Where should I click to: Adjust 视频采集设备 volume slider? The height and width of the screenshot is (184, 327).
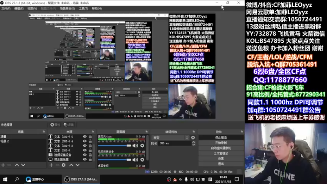tap(114, 160)
